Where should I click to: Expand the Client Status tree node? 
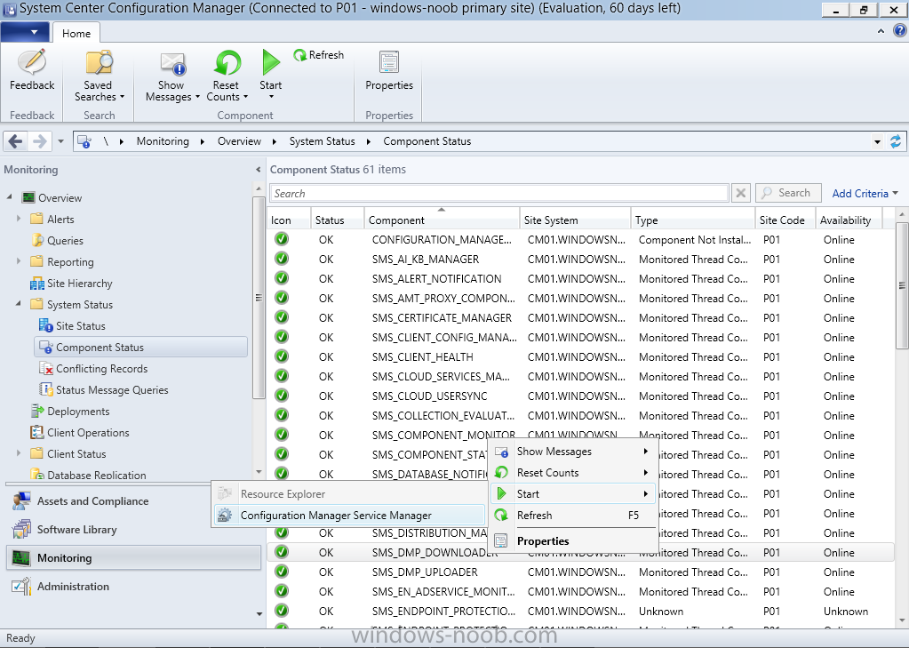tap(19, 453)
